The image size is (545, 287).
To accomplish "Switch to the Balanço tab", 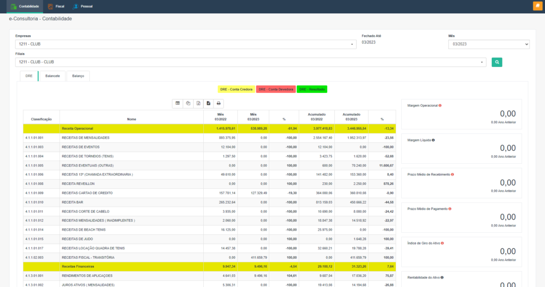I will 78,76.
